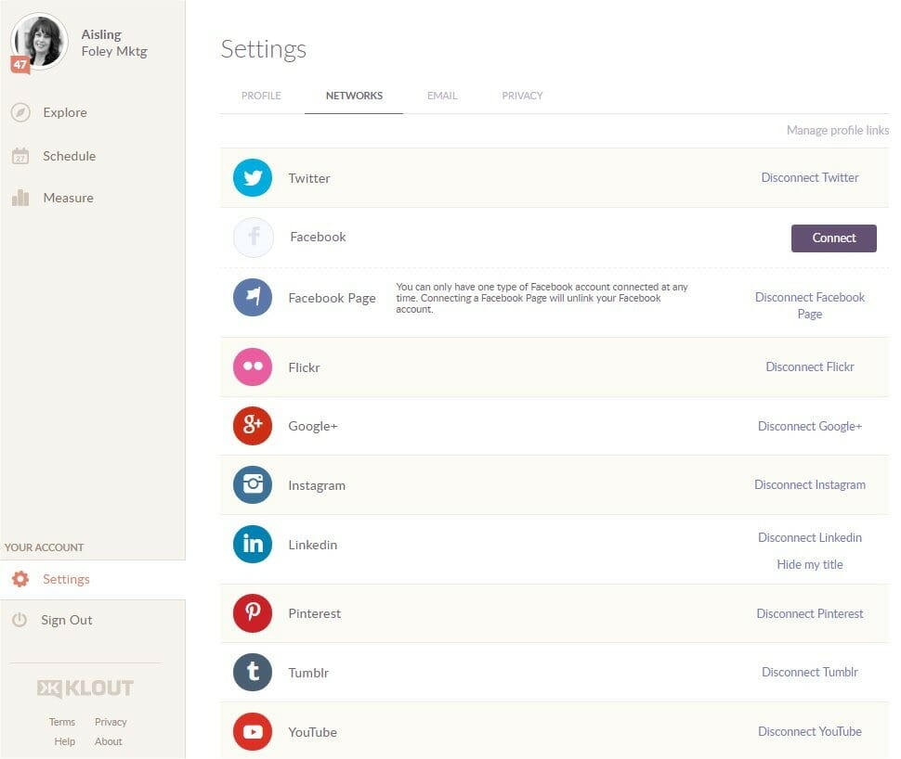Click Manage profile links
The width and height of the screenshot is (901, 759).
coord(838,130)
